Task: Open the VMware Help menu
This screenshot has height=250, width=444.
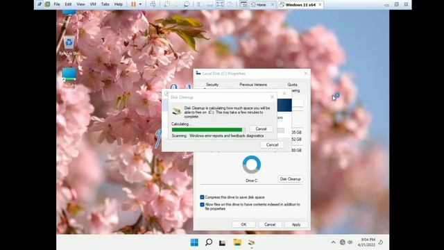Action: pyautogui.click(x=119, y=4)
